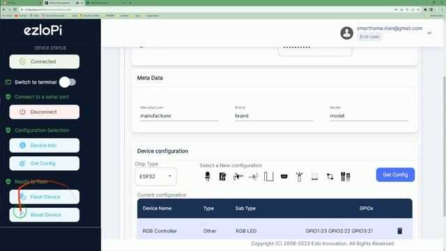Open the All Bookmarks folder
The height and width of the screenshot is (251, 446).
pyautogui.click(x=435, y=15)
